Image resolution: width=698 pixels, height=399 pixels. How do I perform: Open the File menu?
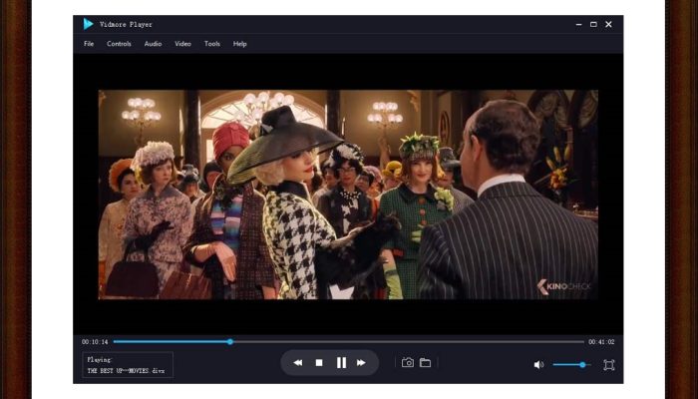tap(89, 44)
